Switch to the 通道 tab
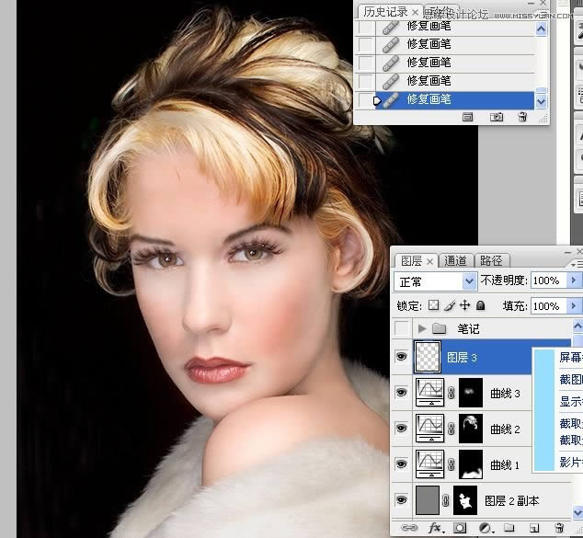583x538 pixels. [x=455, y=260]
